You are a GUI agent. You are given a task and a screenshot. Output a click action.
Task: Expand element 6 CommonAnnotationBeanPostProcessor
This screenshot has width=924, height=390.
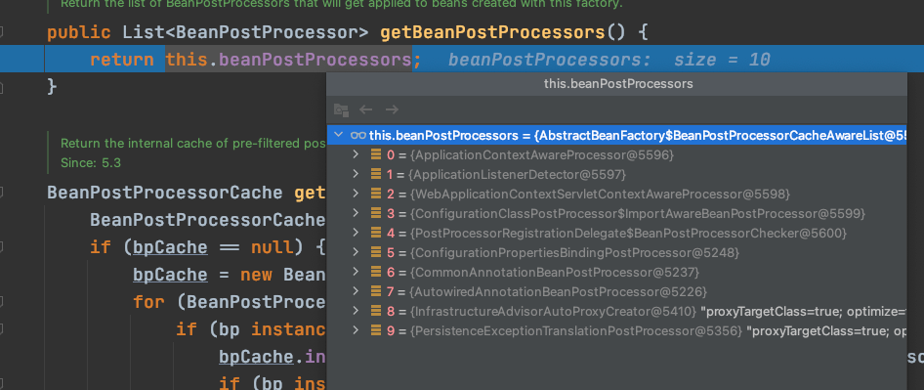click(356, 272)
